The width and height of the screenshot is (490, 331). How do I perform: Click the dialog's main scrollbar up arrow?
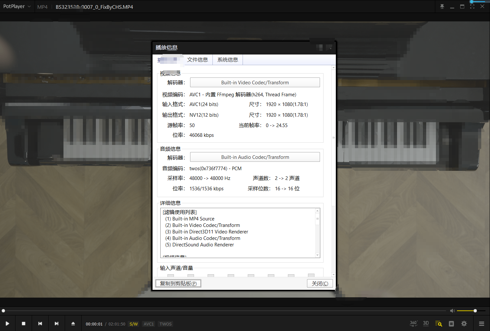(x=334, y=67)
